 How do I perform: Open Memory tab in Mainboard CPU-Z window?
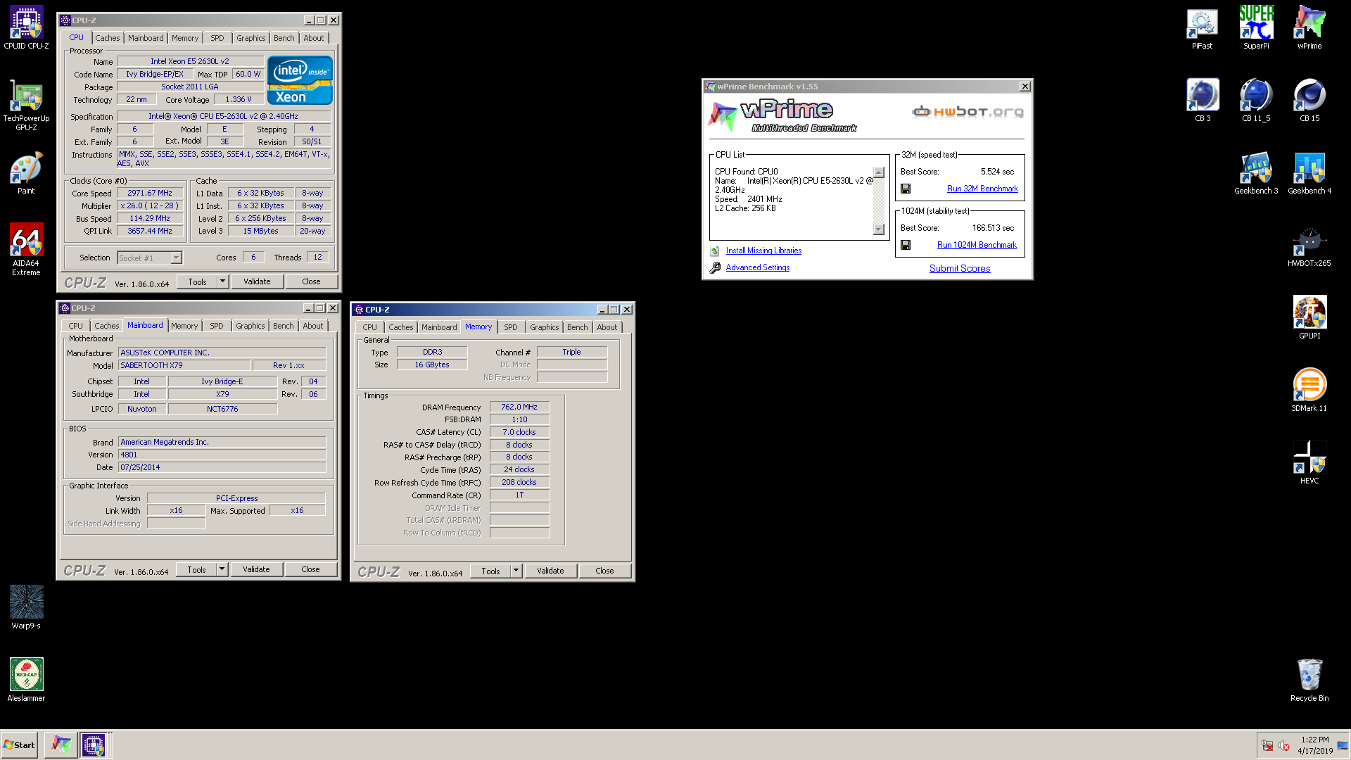click(x=184, y=326)
